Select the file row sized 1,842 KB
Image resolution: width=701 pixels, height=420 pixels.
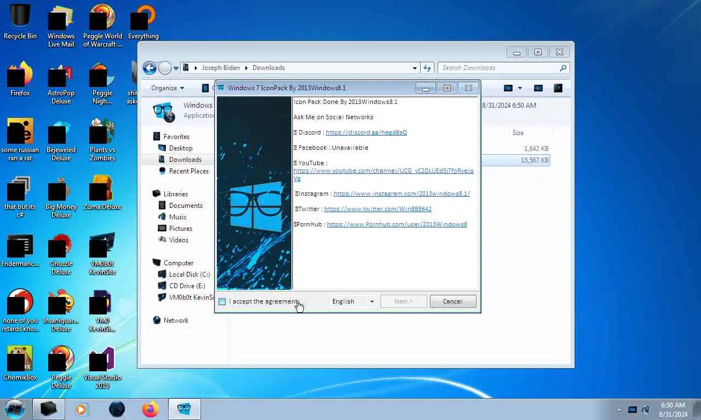tap(516, 149)
